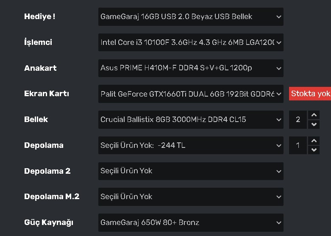Open the Bellek memory dropdown
The width and height of the screenshot is (331, 236).
click(x=191, y=119)
